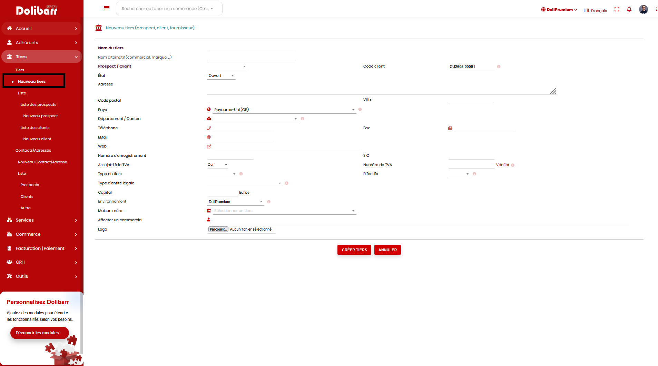This screenshot has width=658, height=366.
Task: Click the Numéro de TVA field
Action: point(471,165)
